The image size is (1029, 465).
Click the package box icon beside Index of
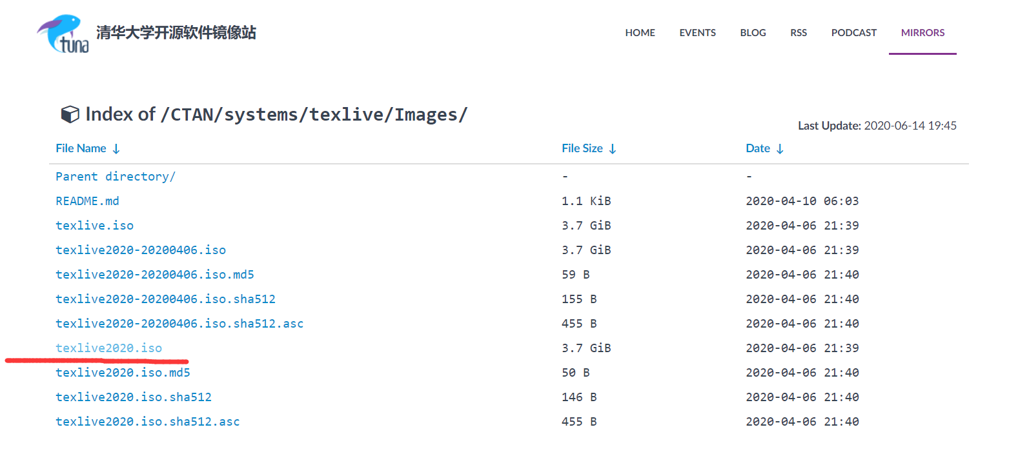point(70,114)
